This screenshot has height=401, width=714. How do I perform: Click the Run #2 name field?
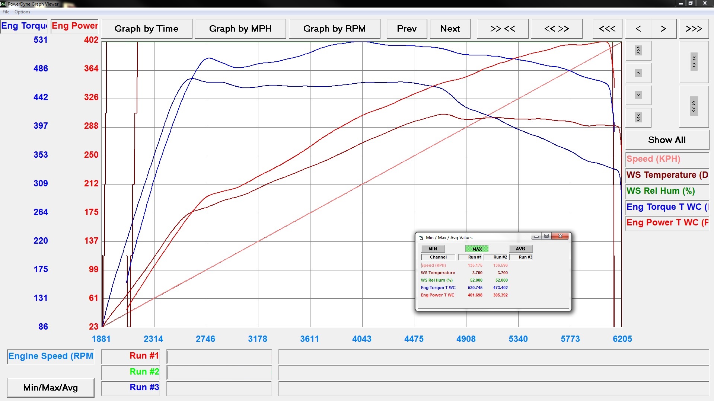219,373
